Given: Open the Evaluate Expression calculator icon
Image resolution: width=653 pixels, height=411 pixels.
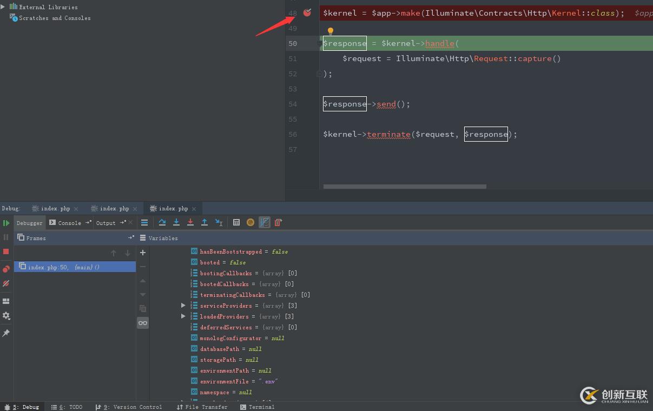Looking at the screenshot, I should [x=236, y=222].
